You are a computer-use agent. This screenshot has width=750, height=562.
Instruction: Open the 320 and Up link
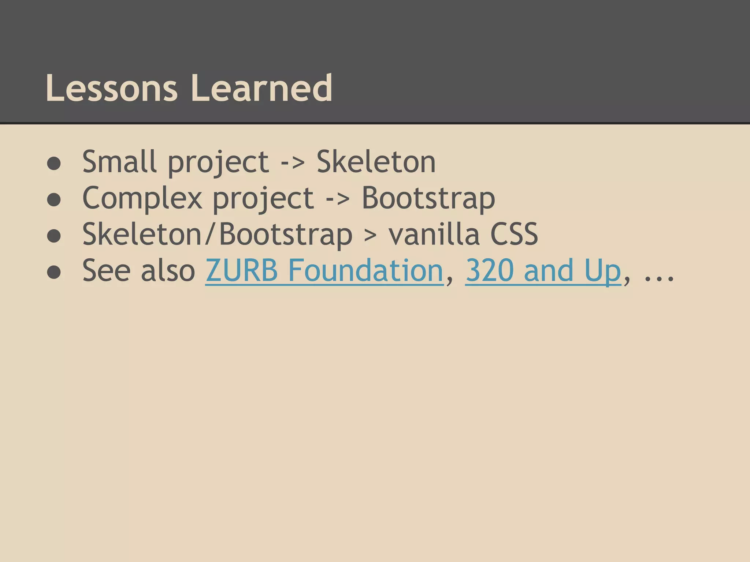pyautogui.click(x=543, y=270)
